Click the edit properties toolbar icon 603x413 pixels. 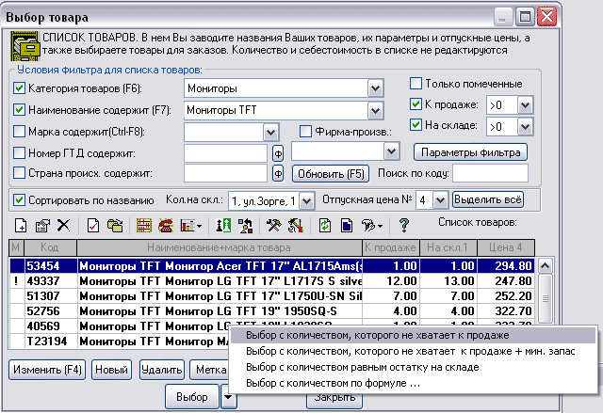pyautogui.click(x=42, y=225)
